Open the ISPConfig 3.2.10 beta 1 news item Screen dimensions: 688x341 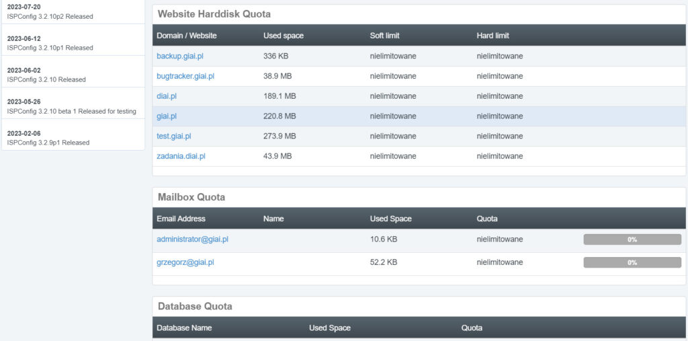point(71,111)
